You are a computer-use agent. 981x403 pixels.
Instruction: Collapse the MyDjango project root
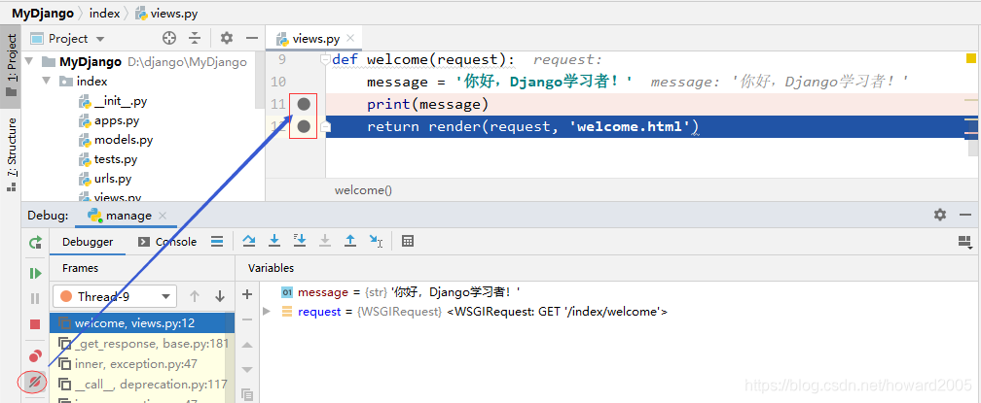[x=29, y=62]
